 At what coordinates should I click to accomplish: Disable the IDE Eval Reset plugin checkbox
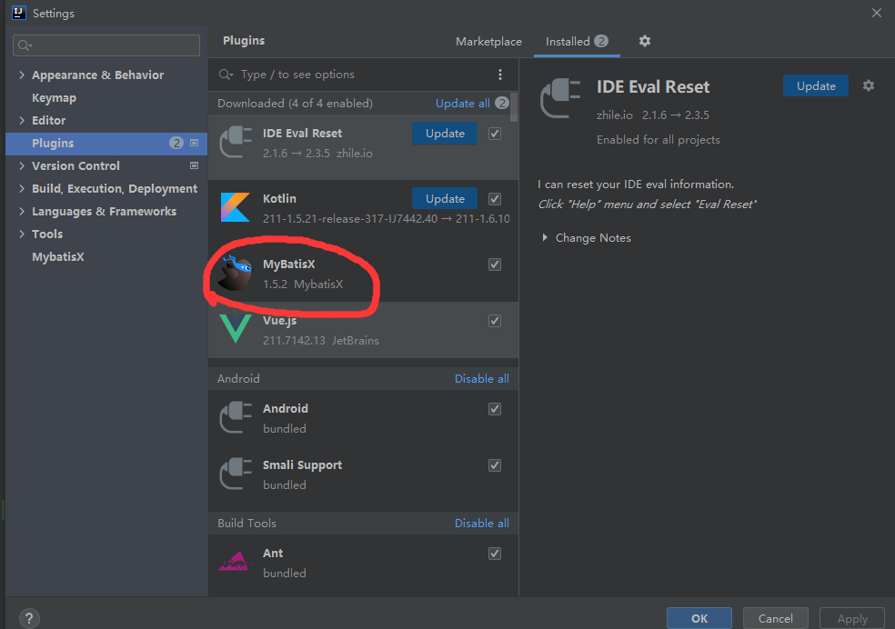[495, 134]
